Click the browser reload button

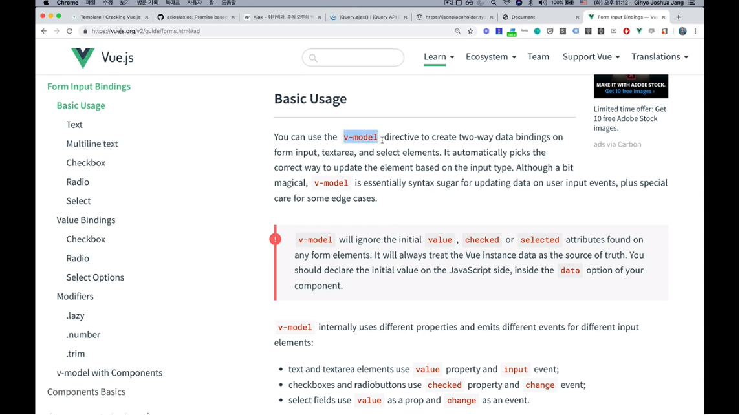[x=70, y=31]
